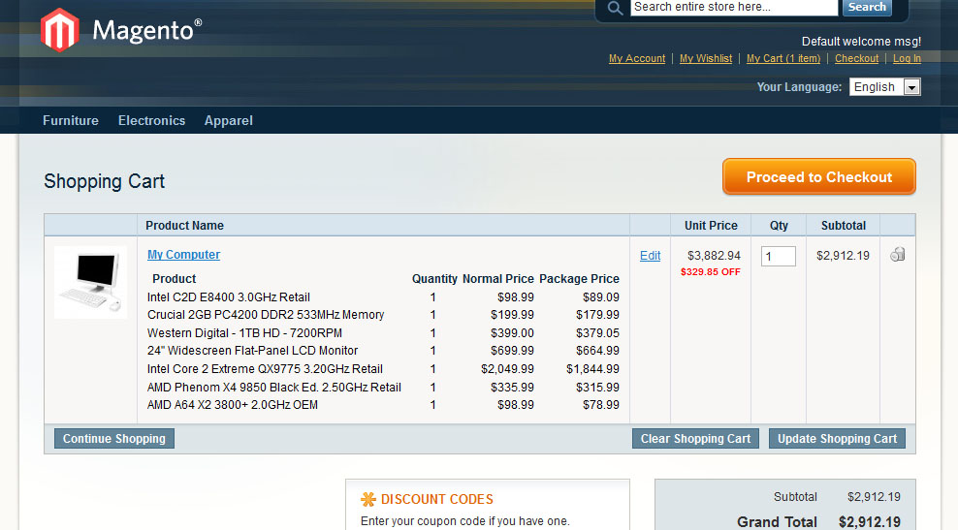Focus the search entire store field
Viewport: 958px width, 530px height.
734,8
